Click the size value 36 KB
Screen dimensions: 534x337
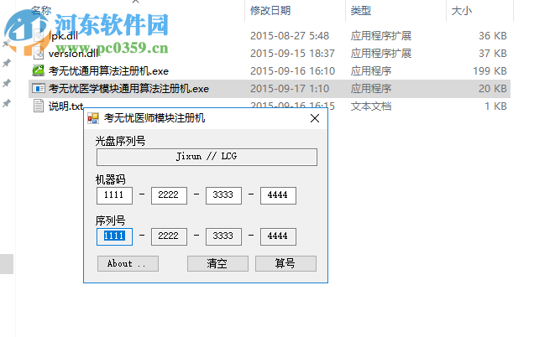point(493,36)
